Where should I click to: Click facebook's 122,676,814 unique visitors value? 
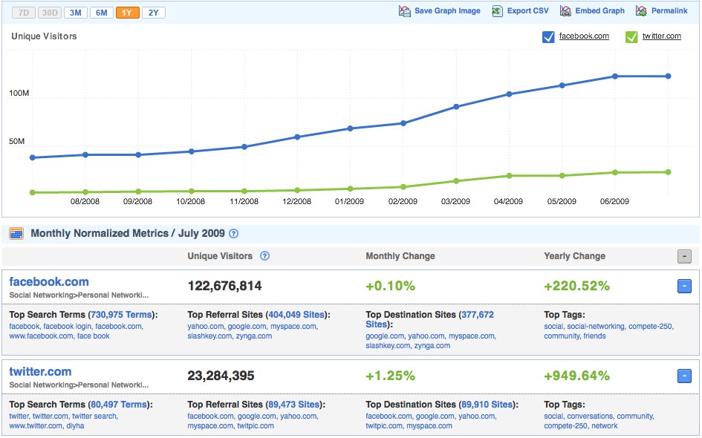coord(225,286)
